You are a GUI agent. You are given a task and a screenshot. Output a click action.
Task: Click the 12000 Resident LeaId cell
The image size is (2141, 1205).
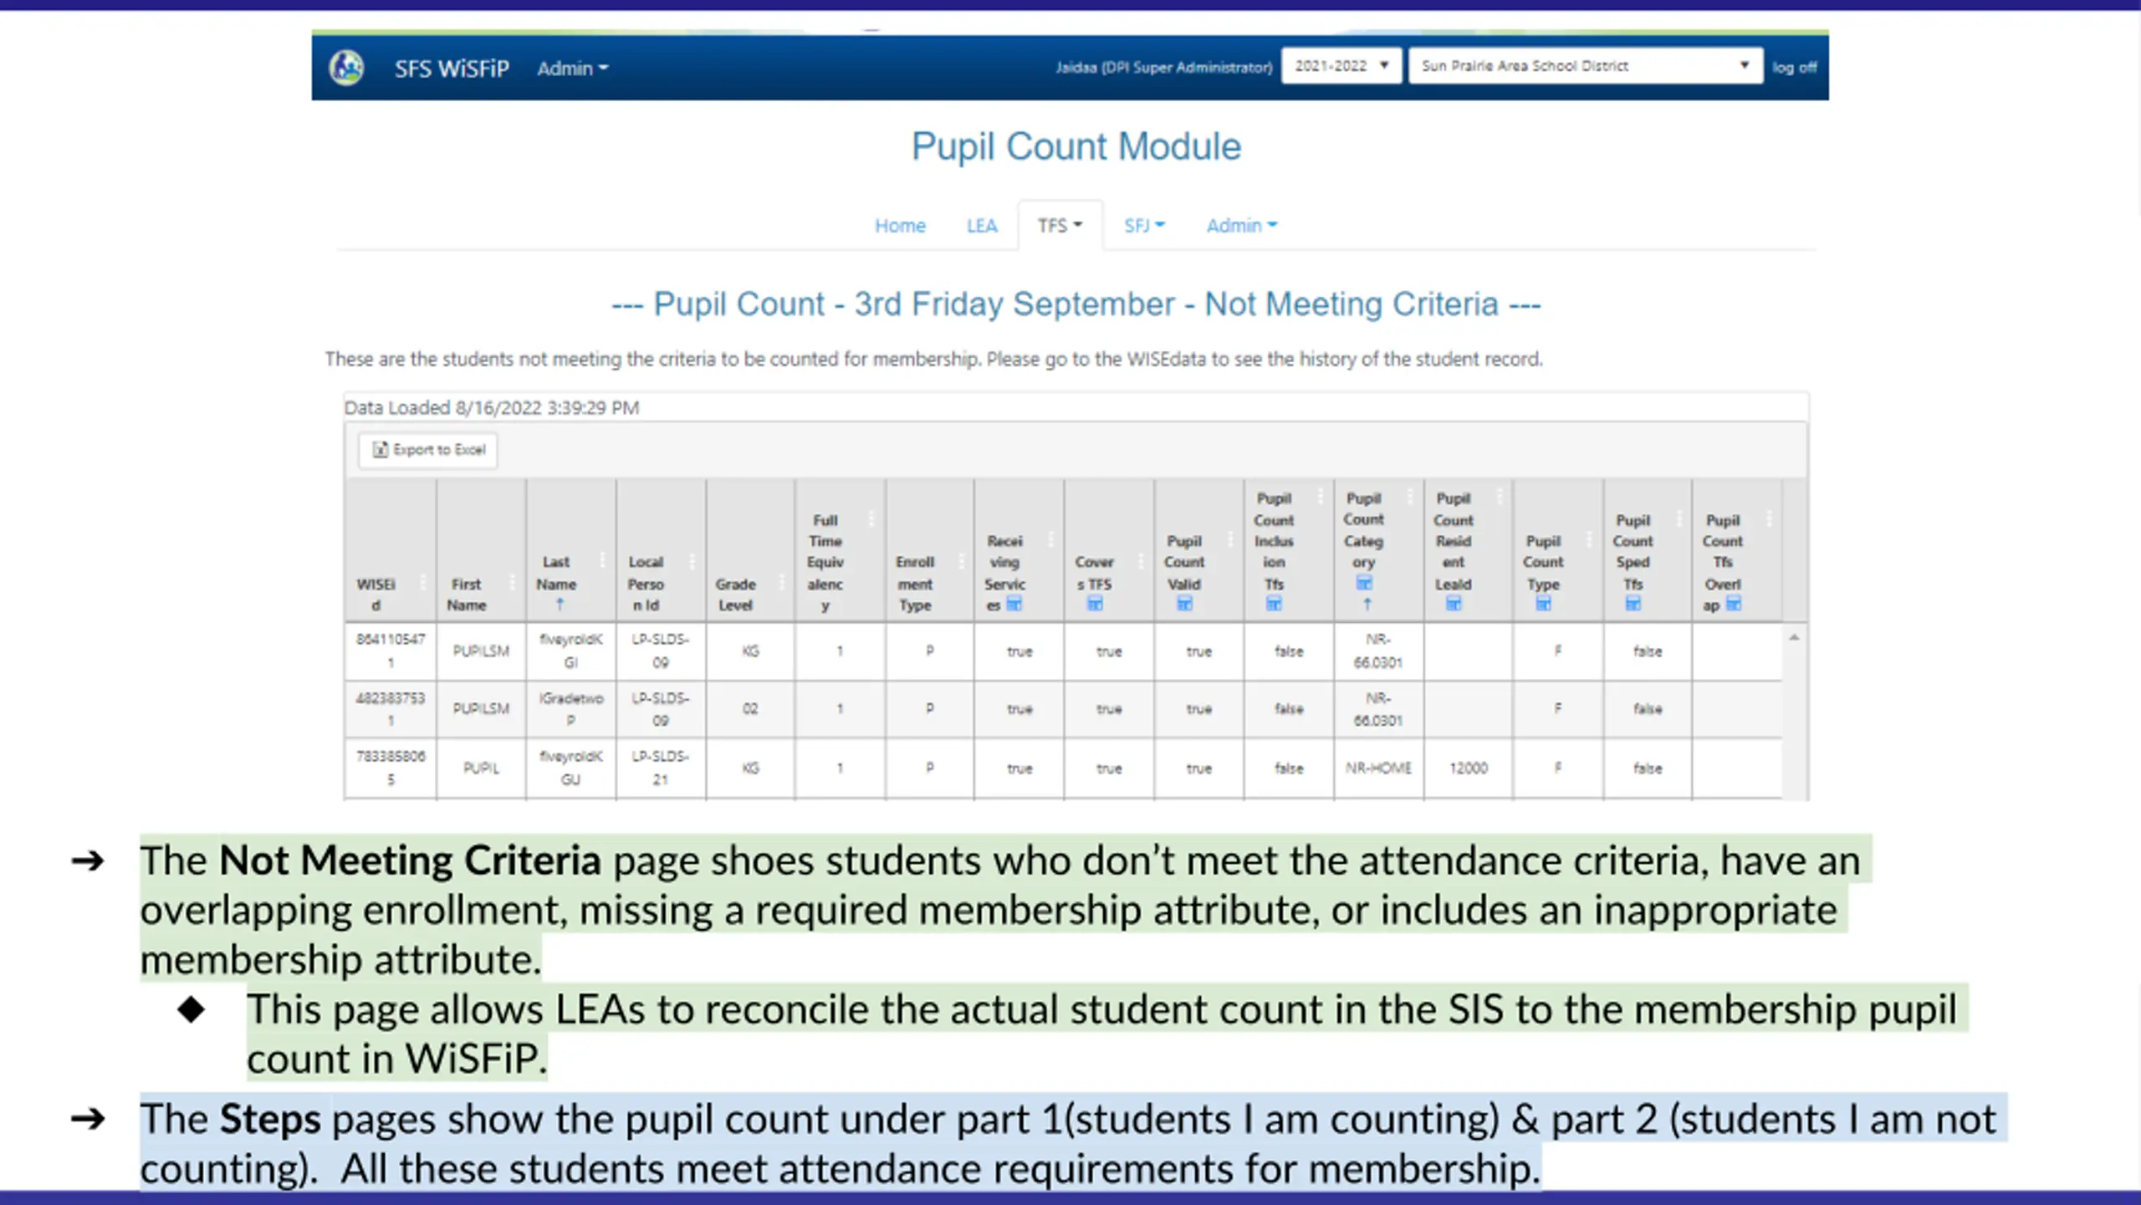click(1469, 768)
